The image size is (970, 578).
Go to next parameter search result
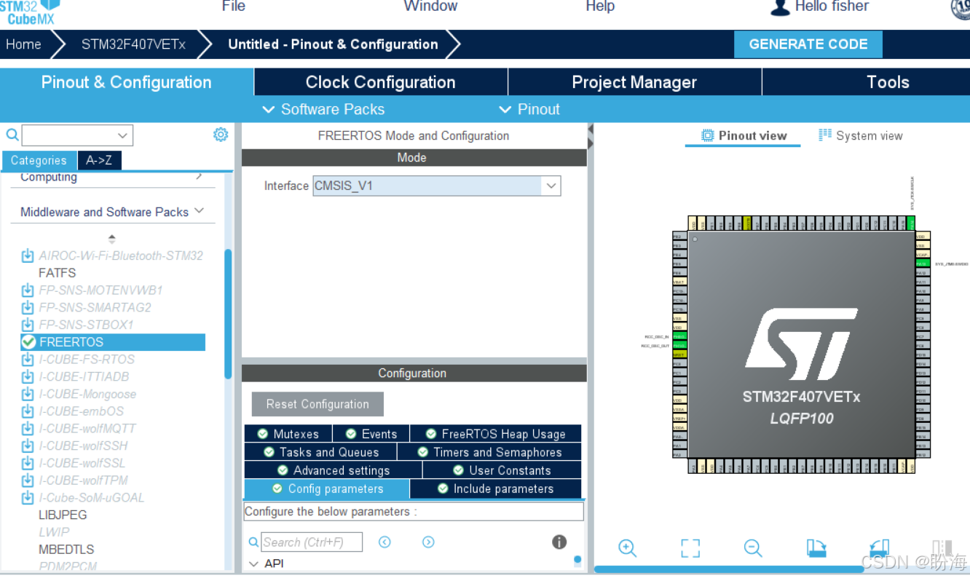pos(428,542)
